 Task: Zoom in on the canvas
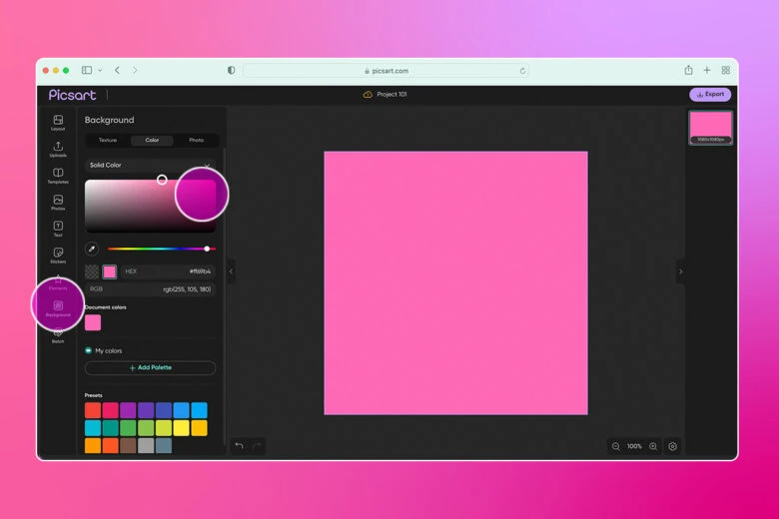[653, 446]
